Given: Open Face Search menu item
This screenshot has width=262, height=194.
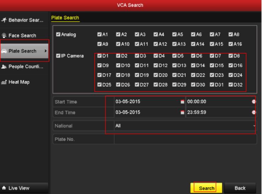Looking at the screenshot, I should [x=24, y=36].
